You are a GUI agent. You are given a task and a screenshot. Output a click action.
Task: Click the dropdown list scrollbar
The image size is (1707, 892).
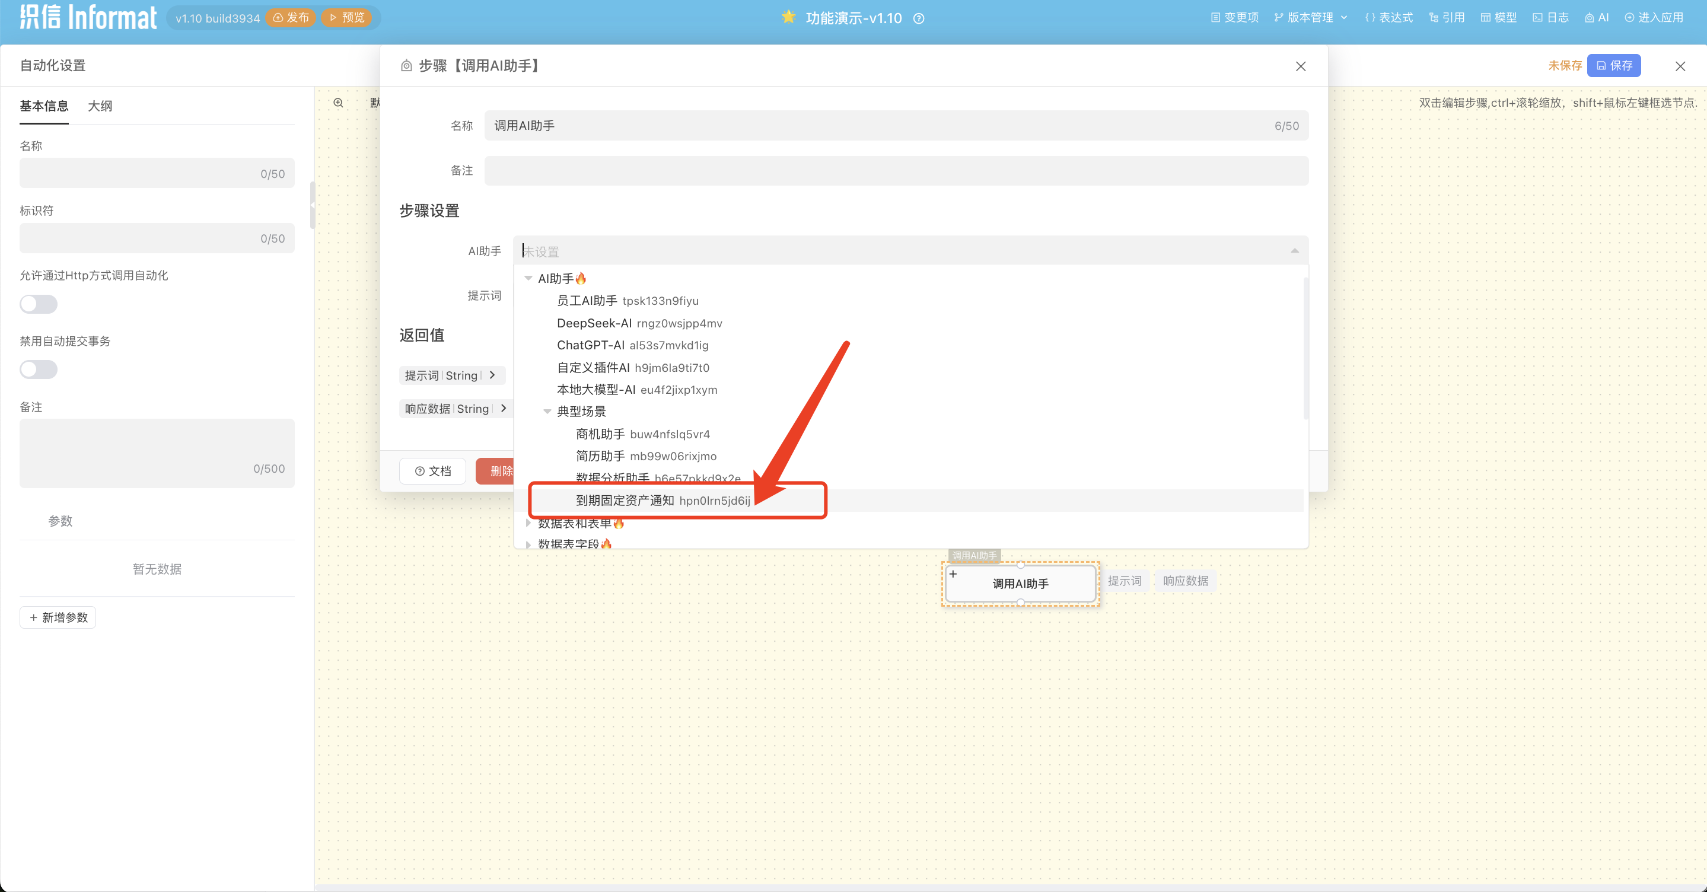pyautogui.click(x=1305, y=348)
